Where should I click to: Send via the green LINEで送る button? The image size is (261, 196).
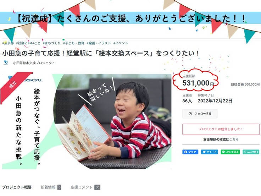pyautogui.click(x=230, y=152)
